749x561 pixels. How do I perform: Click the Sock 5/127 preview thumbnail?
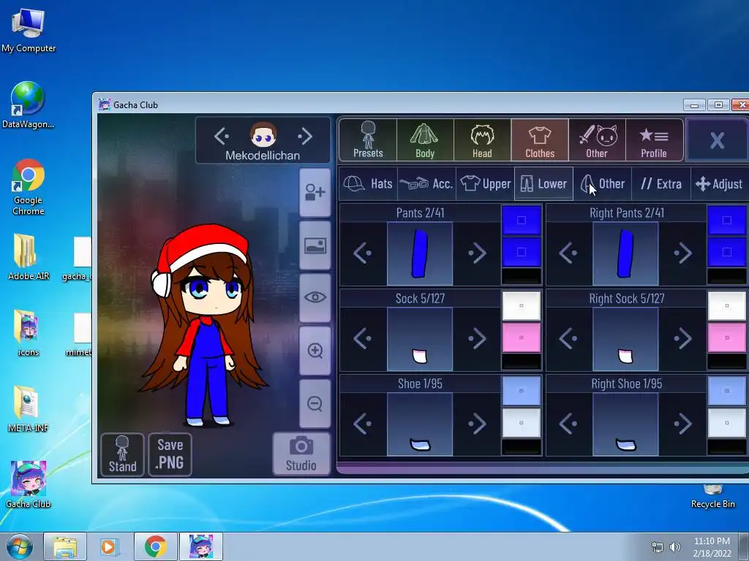click(x=420, y=339)
